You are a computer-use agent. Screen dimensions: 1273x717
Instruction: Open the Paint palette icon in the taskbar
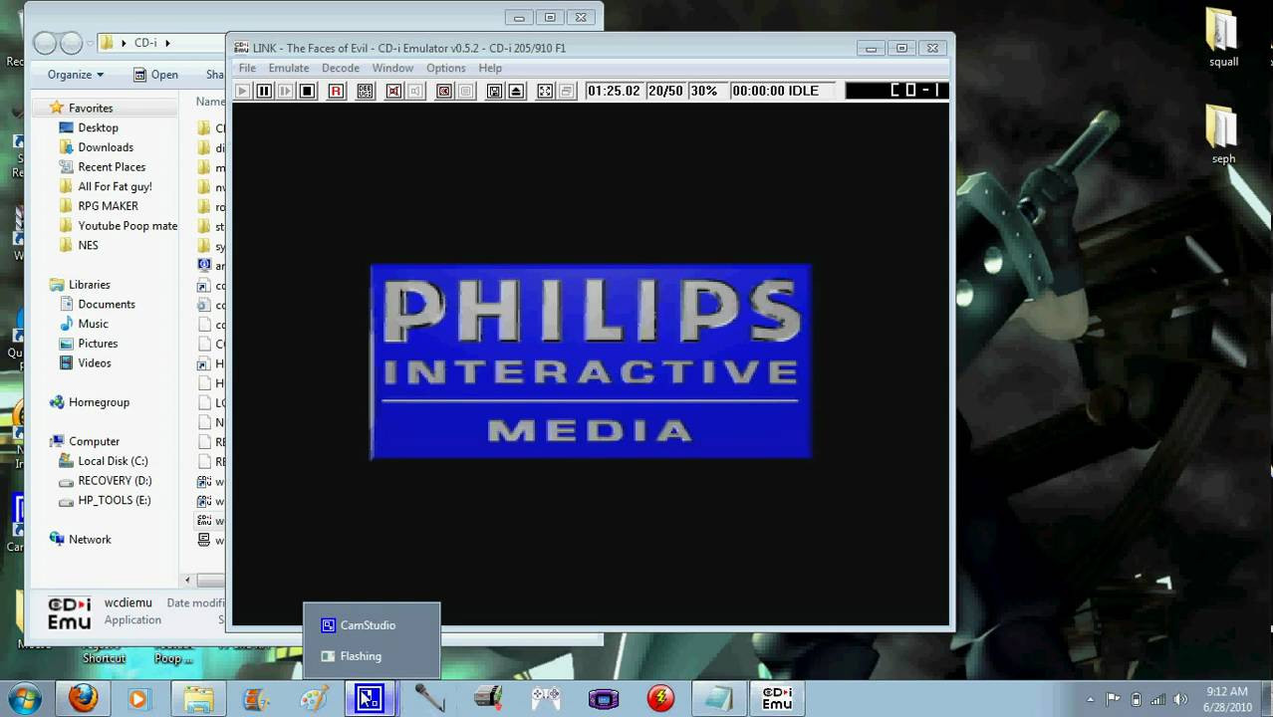[313, 699]
